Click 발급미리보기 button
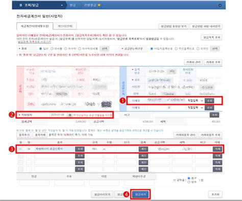 pos(103,194)
